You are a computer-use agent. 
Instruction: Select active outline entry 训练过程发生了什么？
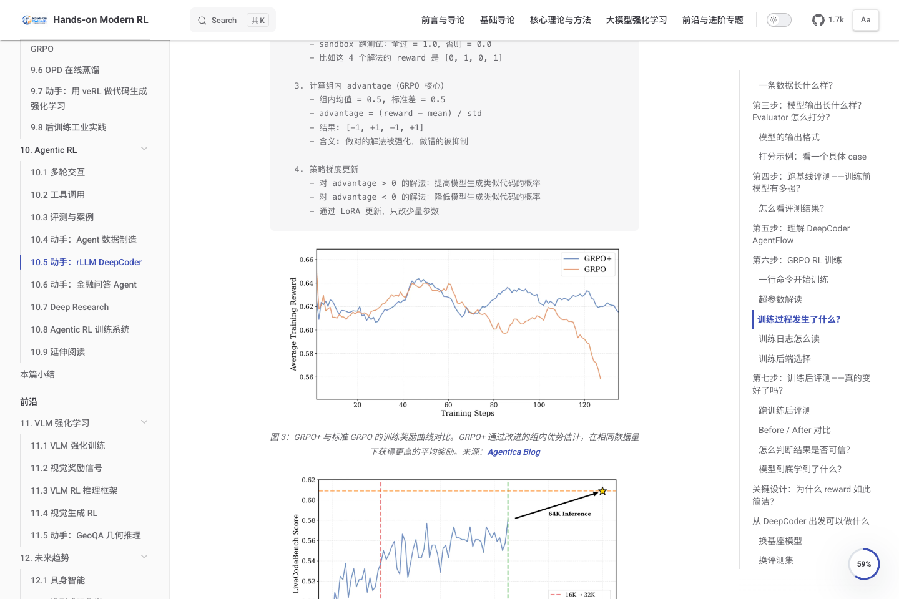point(798,319)
